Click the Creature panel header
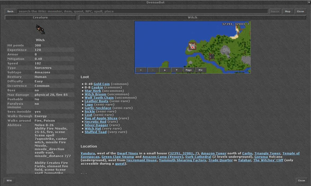This screenshot has height=186, width=311. (40, 17)
